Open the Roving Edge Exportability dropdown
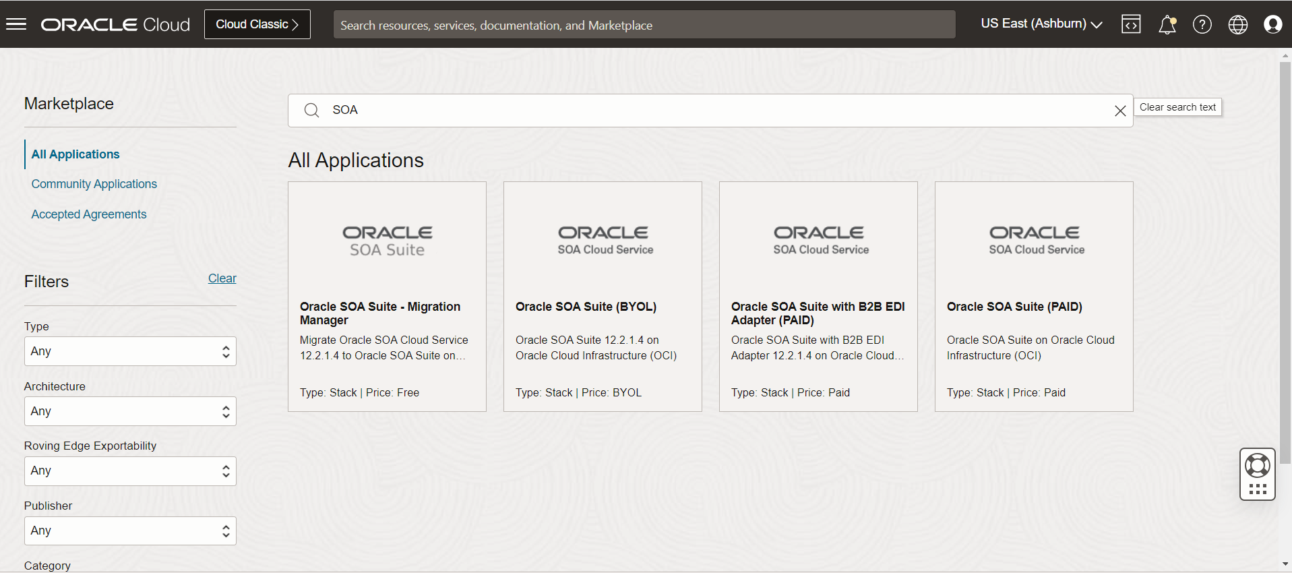The height and width of the screenshot is (573, 1292). pos(130,471)
